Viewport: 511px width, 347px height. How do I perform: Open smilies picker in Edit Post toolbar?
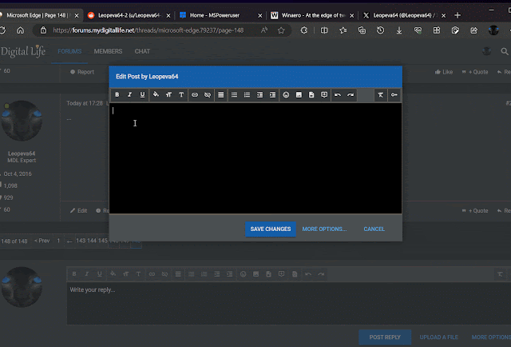(286, 94)
